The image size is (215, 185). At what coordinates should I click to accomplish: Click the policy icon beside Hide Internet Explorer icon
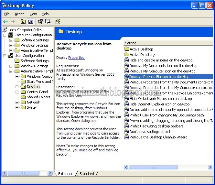tap(126, 104)
